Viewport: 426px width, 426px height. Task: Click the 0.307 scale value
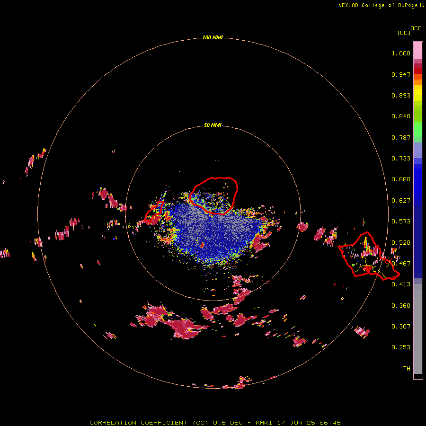click(x=401, y=327)
